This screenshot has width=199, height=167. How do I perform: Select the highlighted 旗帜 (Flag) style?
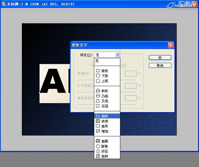click(x=104, y=116)
